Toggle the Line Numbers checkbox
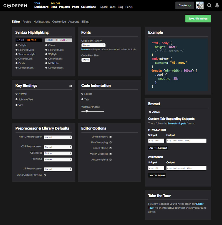Image resolution: width=222 pixels, height=225 pixels. point(110,137)
